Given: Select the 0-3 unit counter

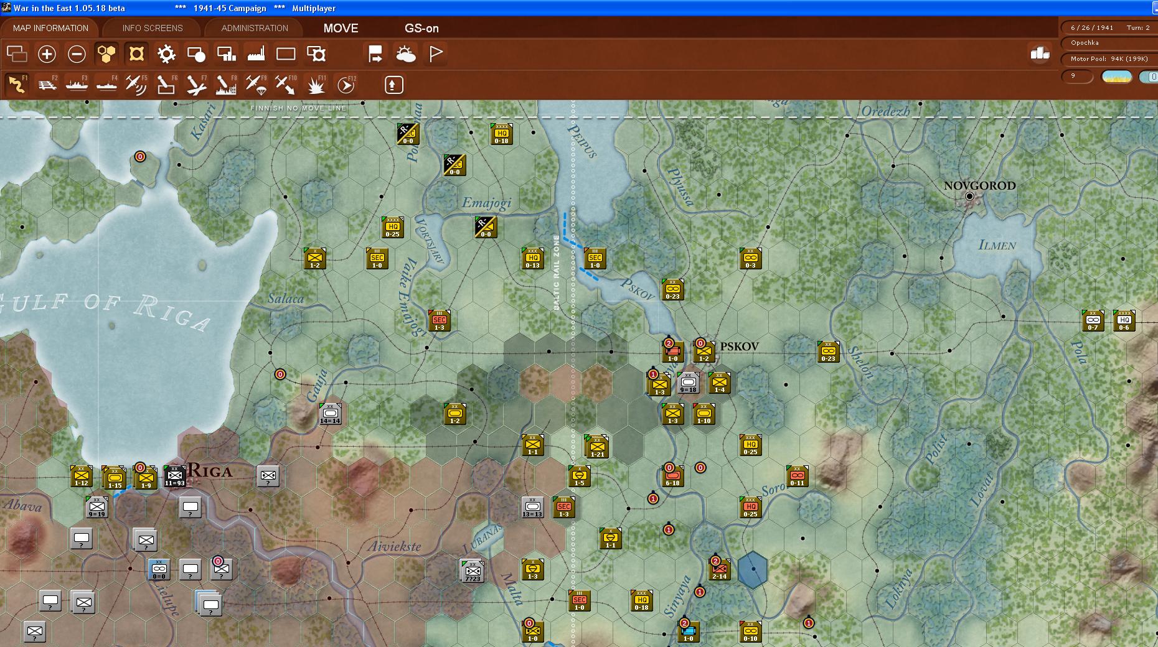Looking at the screenshot, I should coord(750,258).
